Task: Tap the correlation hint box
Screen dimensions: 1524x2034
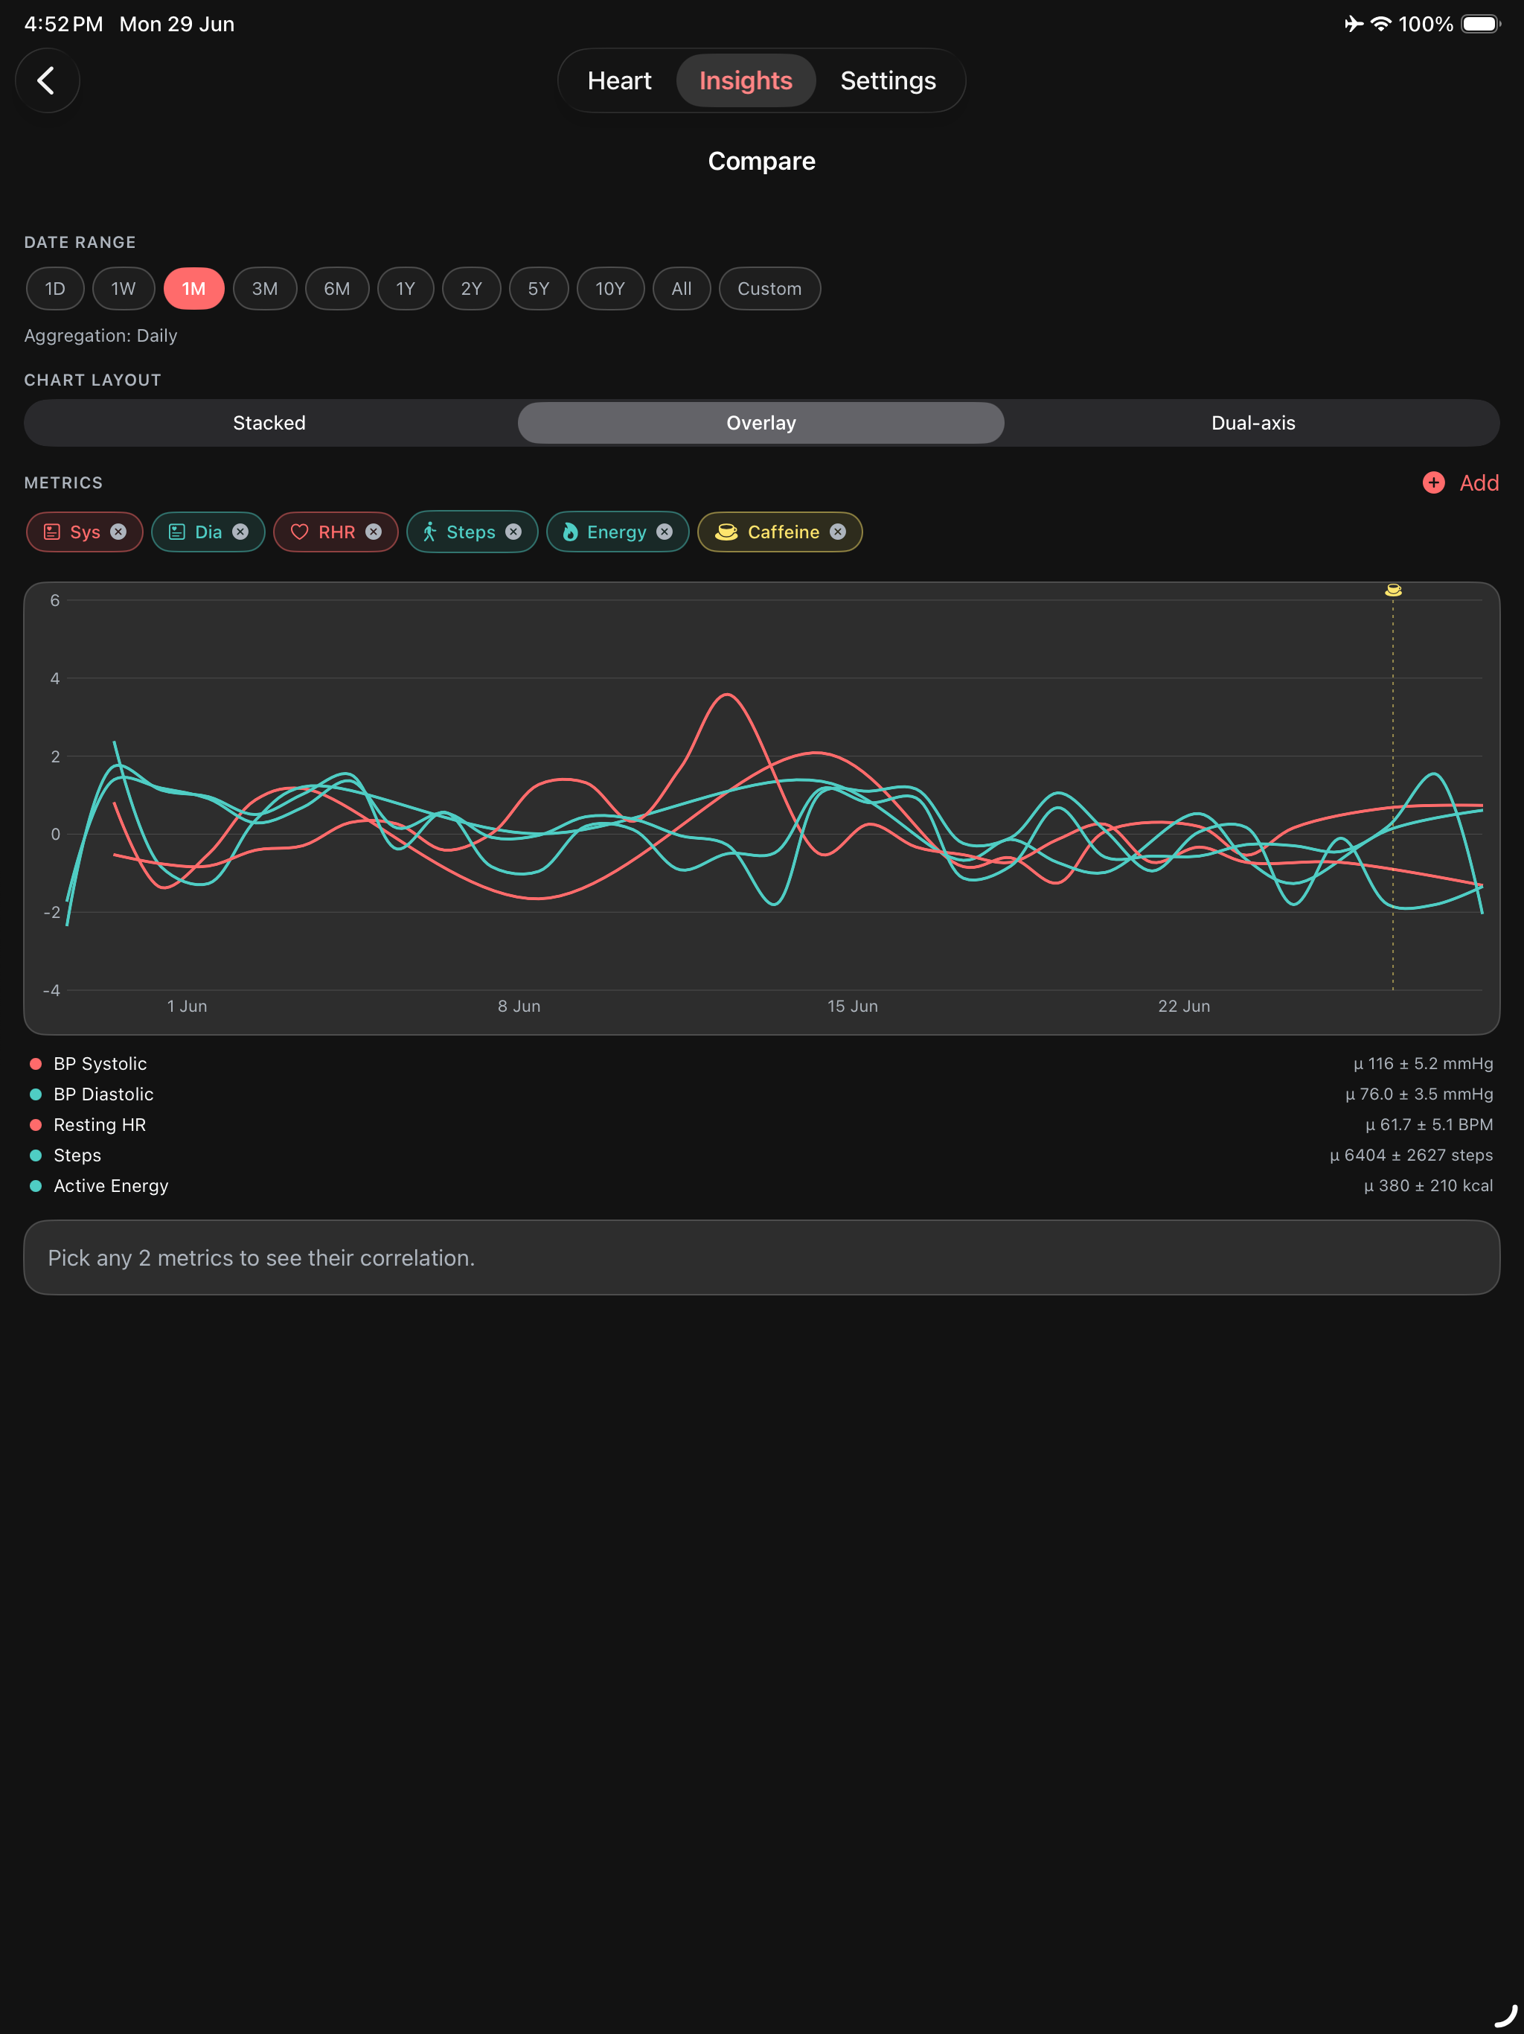Action: pyautogui.click(x=761, y=1257)
